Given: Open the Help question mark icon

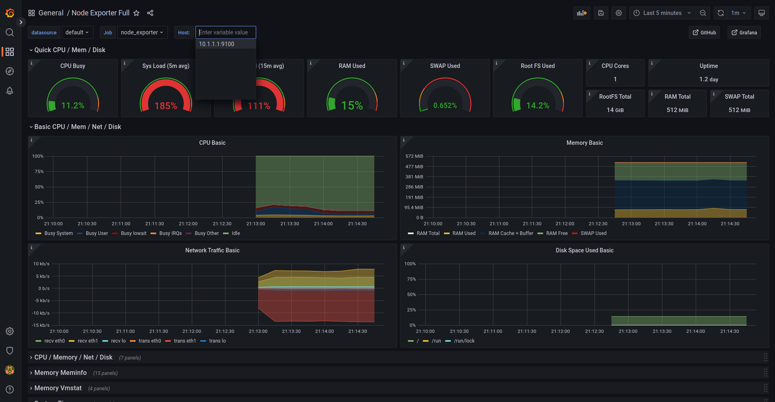Looking at the screenshot, I should click(10, 389).
